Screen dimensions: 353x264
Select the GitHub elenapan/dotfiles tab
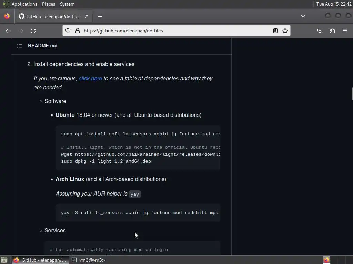(53, 16)
